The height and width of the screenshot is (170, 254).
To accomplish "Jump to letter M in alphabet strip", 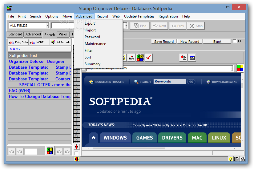I will tap(76, 95).
